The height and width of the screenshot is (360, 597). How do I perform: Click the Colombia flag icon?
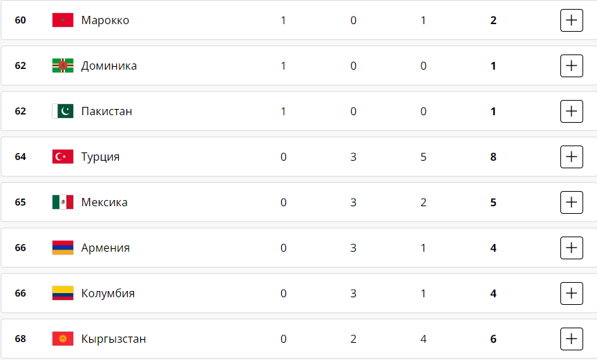tap(62, 293)
